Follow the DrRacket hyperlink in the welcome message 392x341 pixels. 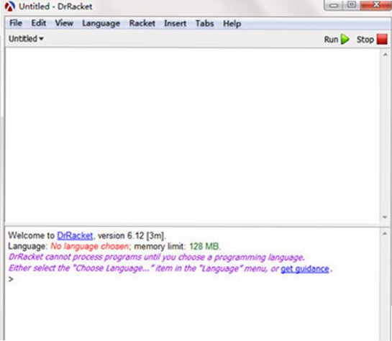[x=75, y=235]
